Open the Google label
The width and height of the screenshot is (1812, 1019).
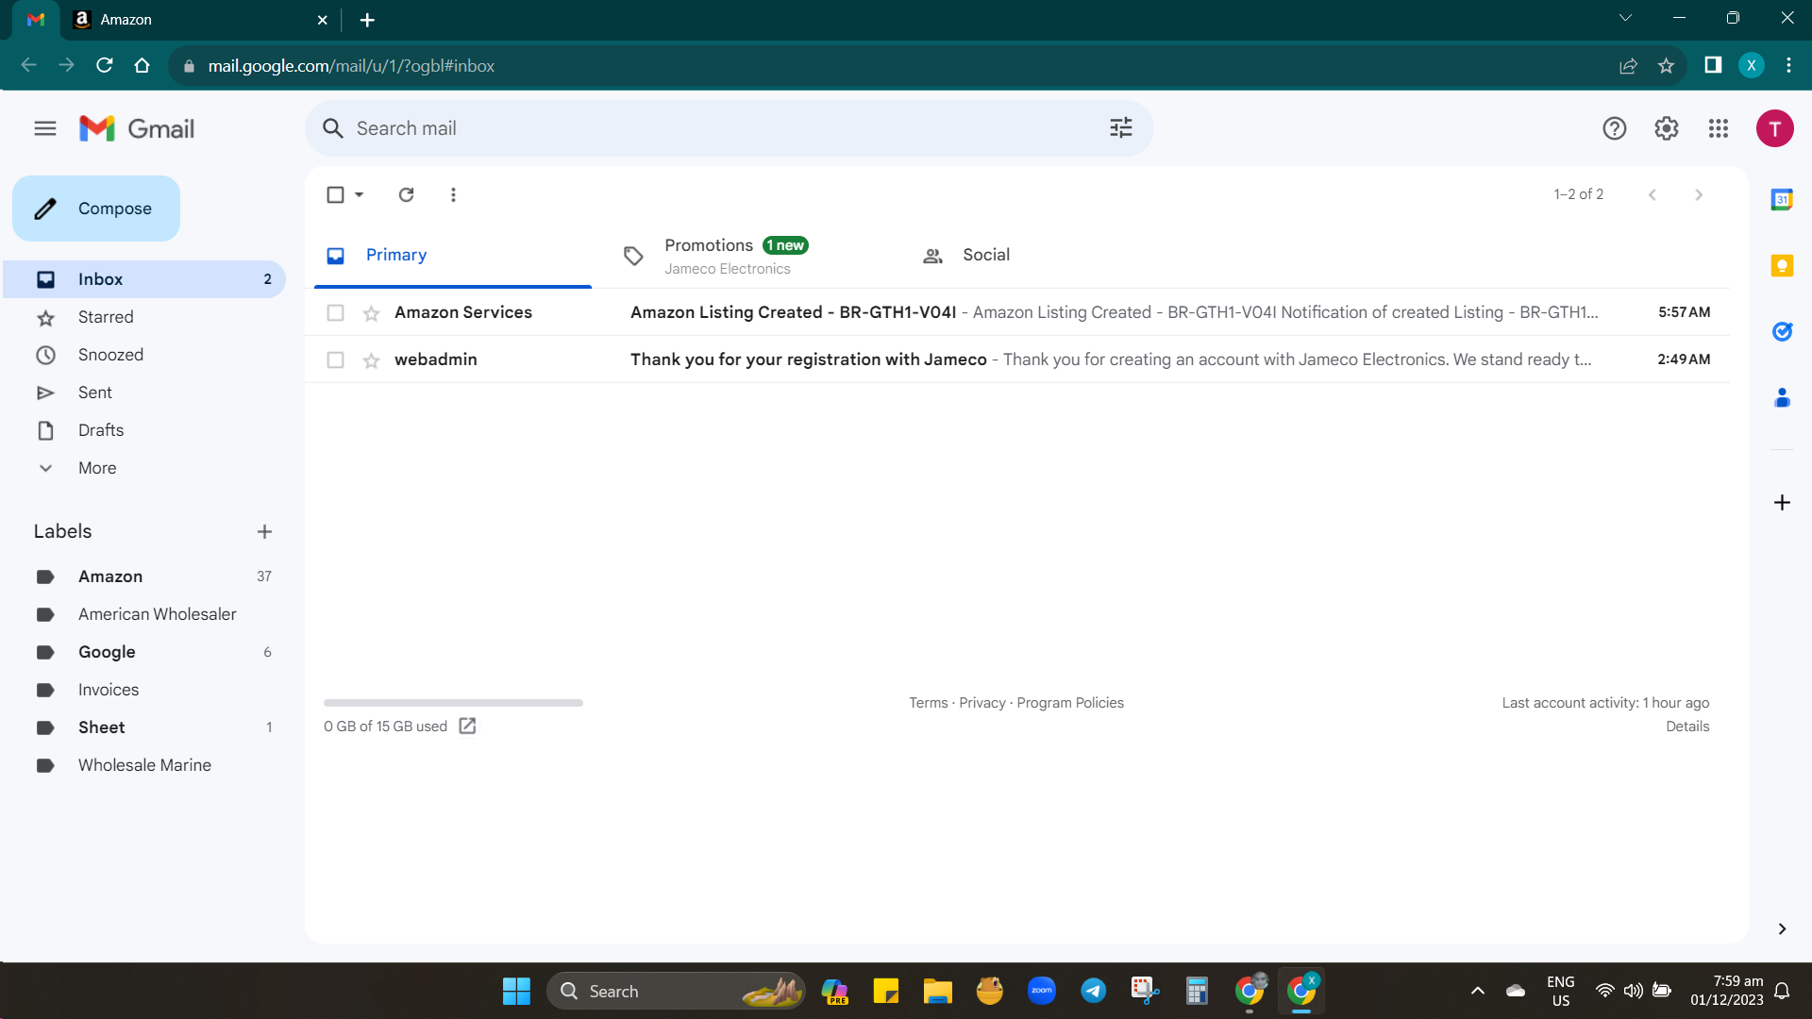tap(144, 652)
